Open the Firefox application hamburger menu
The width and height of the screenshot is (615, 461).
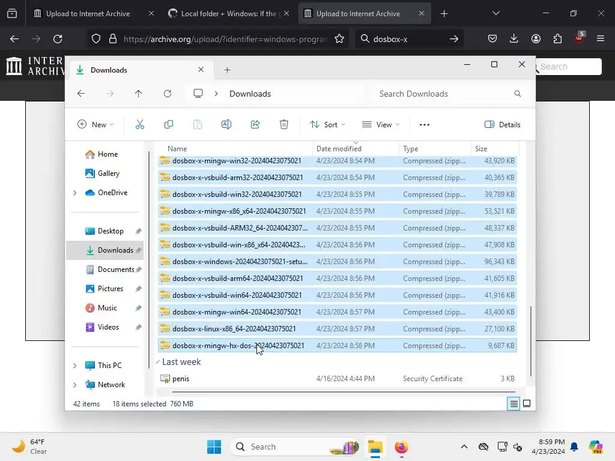[x=601, y=38]
